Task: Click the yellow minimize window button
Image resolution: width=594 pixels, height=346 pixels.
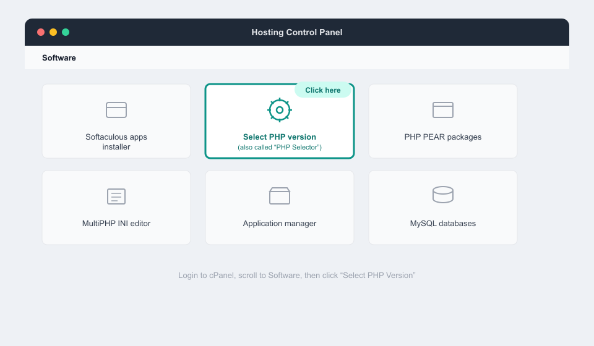Action: coord(53,32)
